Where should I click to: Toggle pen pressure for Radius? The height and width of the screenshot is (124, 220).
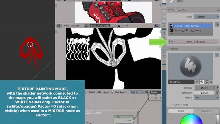217,88
